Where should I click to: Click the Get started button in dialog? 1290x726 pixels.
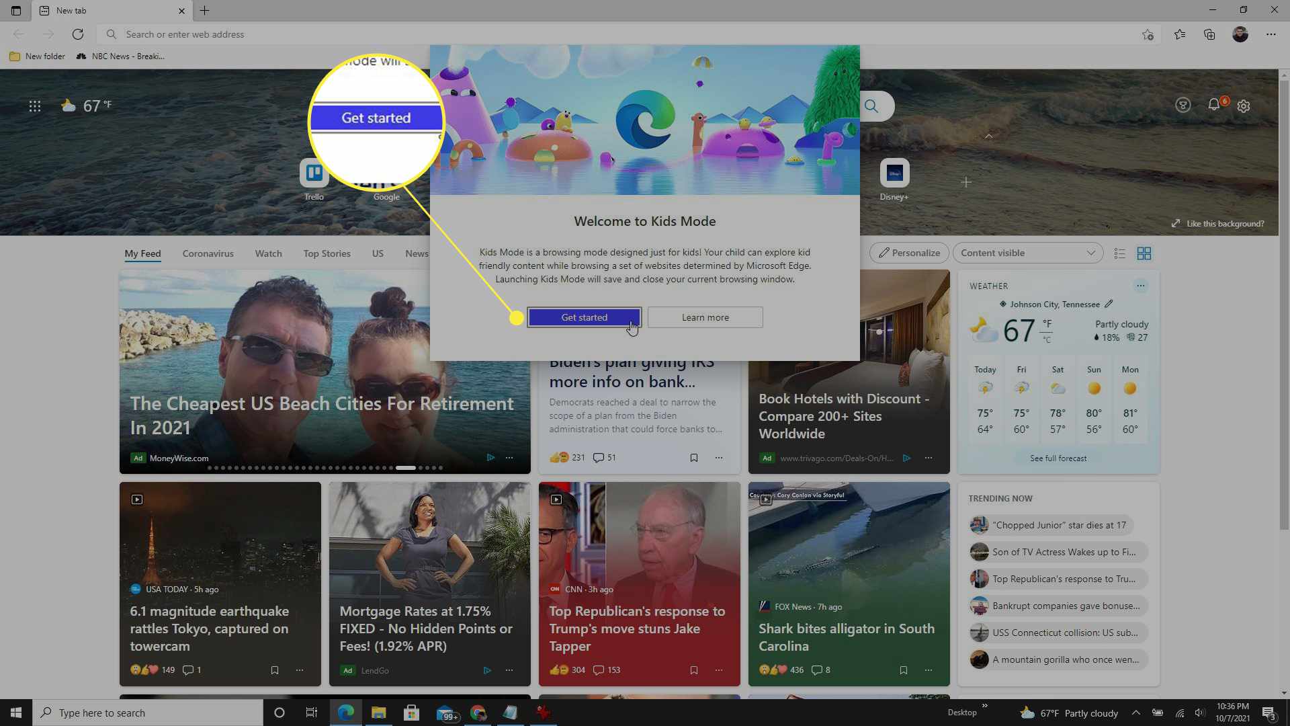pyautogui.click(x=584, y=317)
